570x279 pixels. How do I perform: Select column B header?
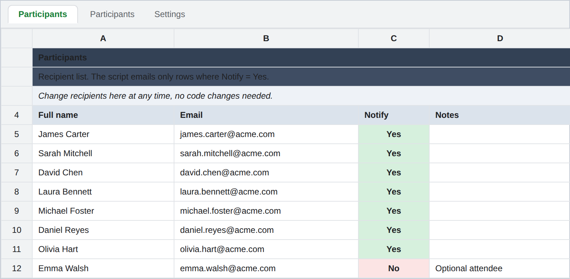266,38
